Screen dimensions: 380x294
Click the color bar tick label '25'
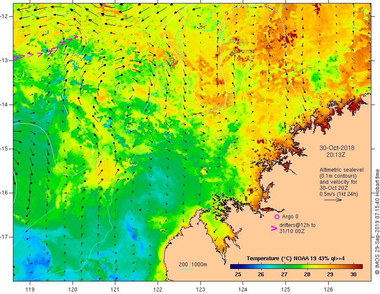238,275
